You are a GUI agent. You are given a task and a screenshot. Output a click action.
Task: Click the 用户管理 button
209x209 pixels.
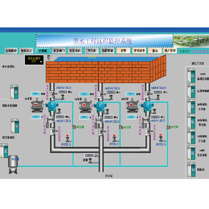[x=170, y=51]
